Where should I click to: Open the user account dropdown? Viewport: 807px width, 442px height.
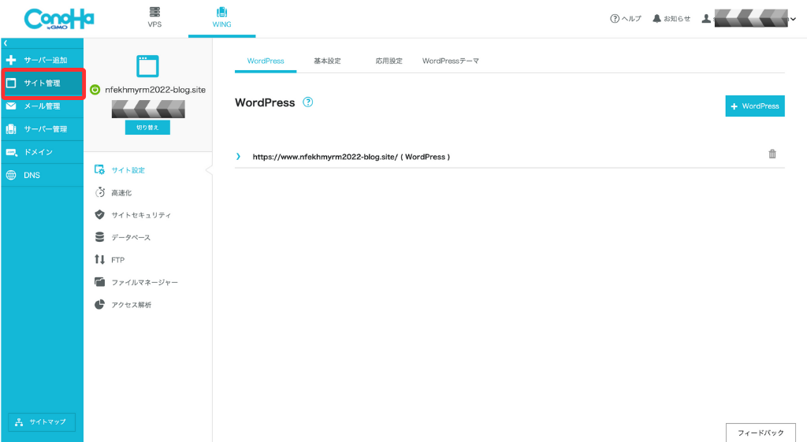(x=749, y=19)
